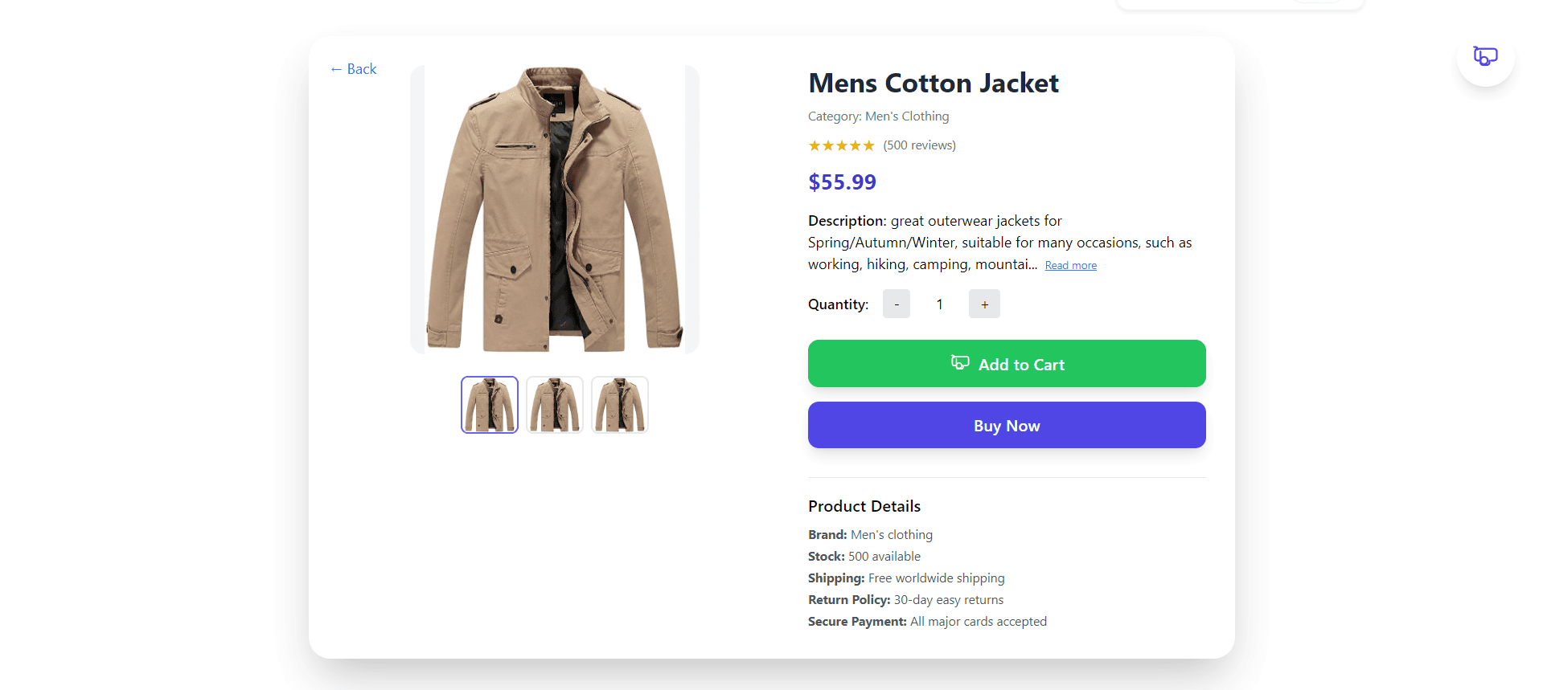Click the Men's Clothing category label

906,116
